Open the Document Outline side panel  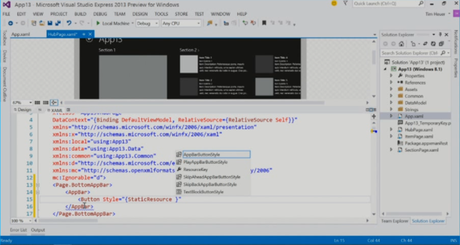[4, 85]
